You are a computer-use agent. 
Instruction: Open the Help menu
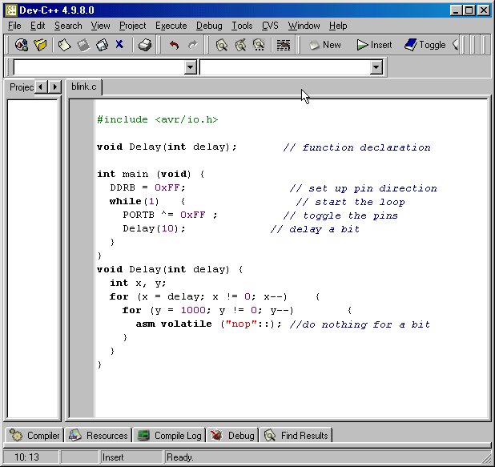click(x=338, y=26)
